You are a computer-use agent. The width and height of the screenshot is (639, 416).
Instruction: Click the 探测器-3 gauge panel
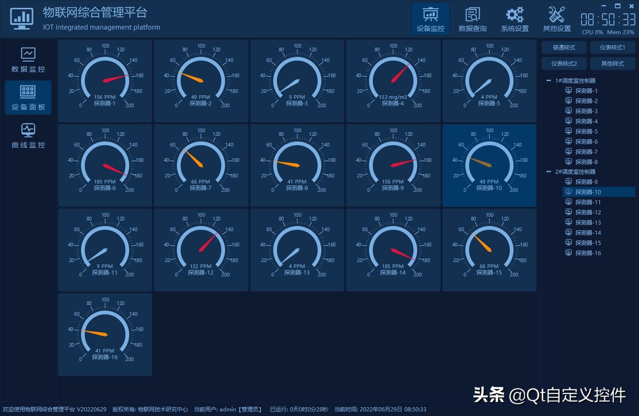pos(297,81)
